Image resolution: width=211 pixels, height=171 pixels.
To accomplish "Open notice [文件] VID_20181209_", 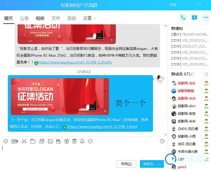I will pos(190,64).
